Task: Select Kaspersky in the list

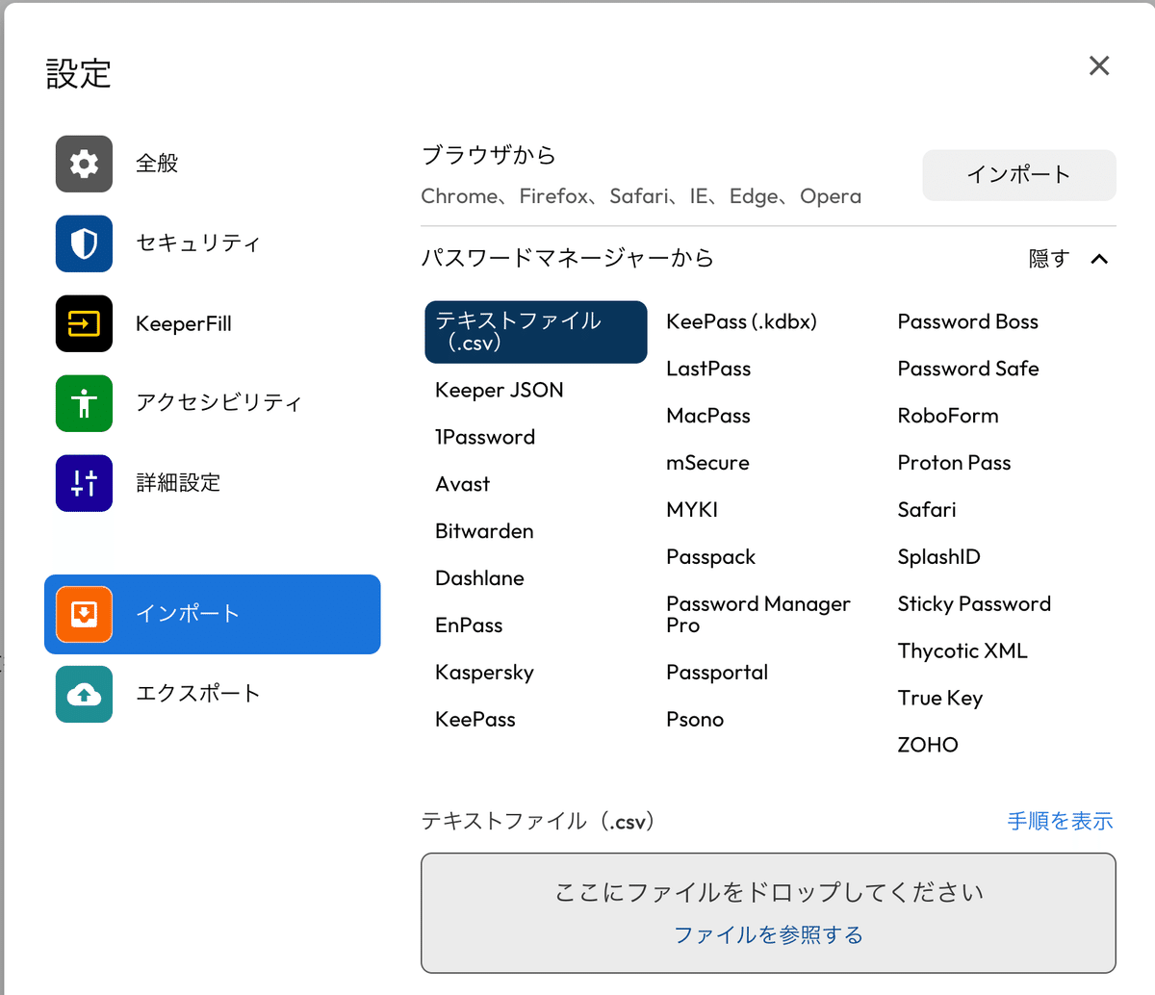Action: pos(484,673)
